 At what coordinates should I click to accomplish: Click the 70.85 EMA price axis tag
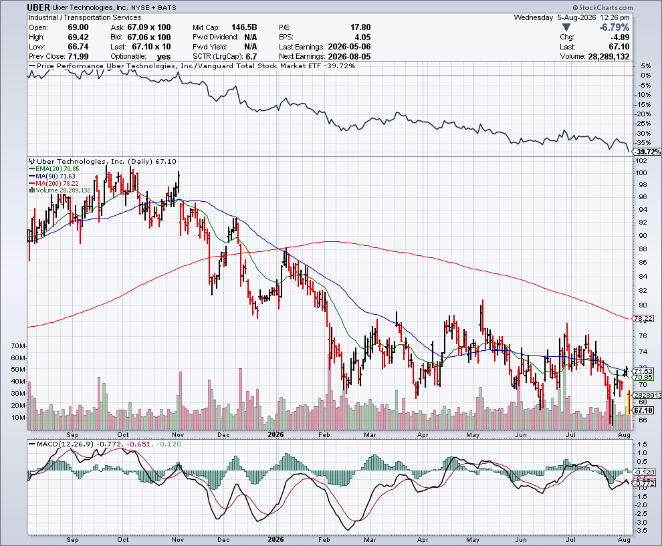point(643,377)
